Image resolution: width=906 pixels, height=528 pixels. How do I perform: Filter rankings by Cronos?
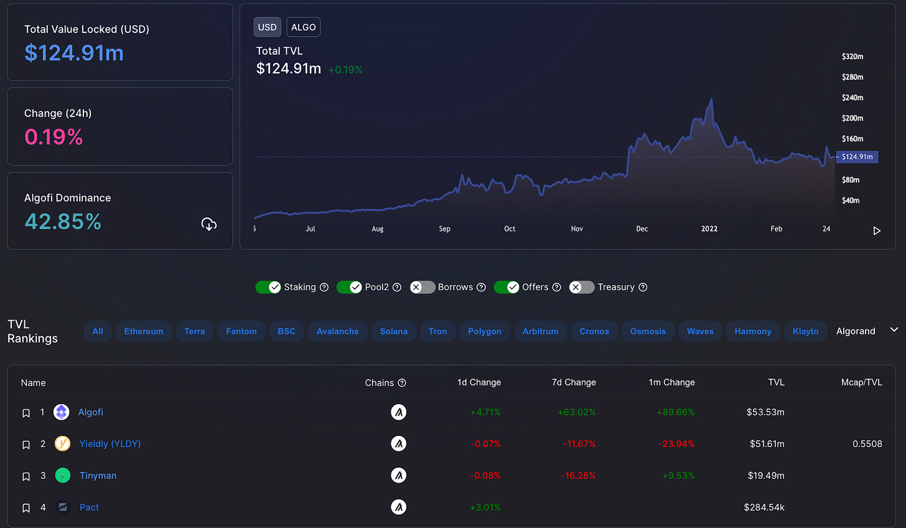coord(594,331)
